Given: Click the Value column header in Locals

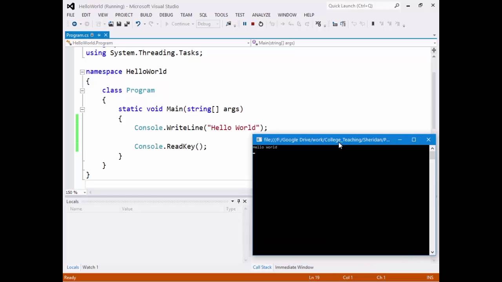Looking at the screenshot, I should [x=127, y=209].
